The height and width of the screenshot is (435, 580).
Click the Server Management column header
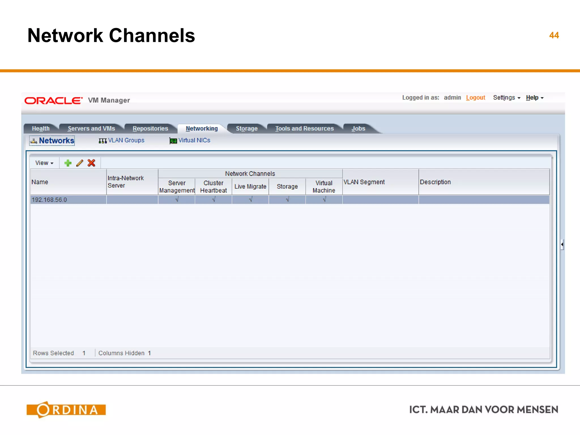pyautogui.click(x=177, y=187)
